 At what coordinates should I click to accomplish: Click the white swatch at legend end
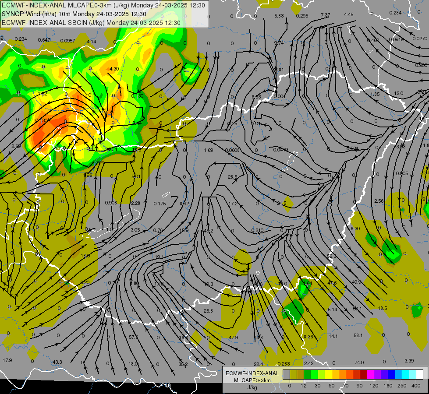420,374
